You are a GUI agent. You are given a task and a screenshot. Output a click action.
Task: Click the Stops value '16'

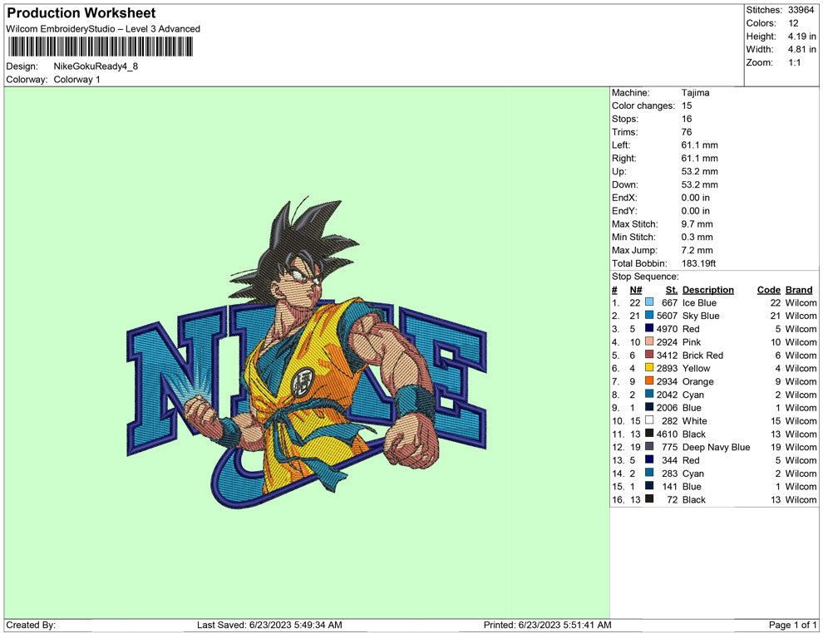687,119
